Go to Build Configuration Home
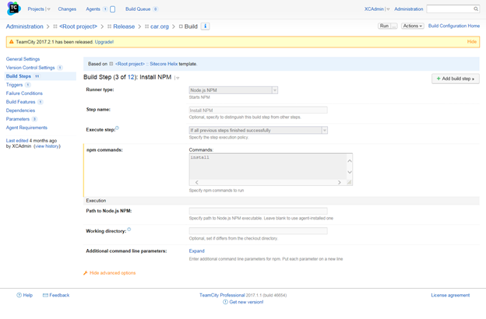Screen dimensions: 486x319 (454, 26)
